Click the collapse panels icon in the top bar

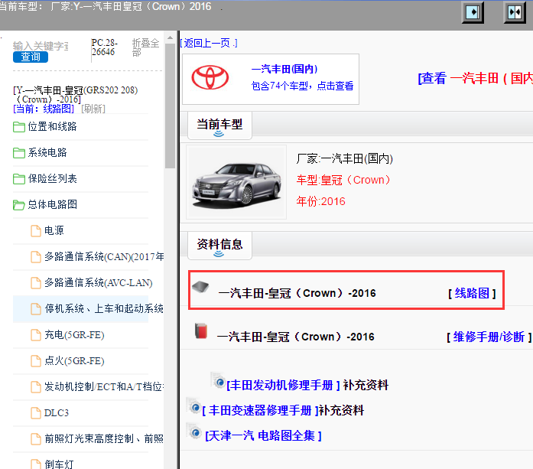point(515,12)
